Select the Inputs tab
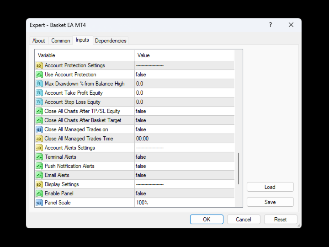The width and height of the screenshot is (329, 247). [x=82, y=40]
